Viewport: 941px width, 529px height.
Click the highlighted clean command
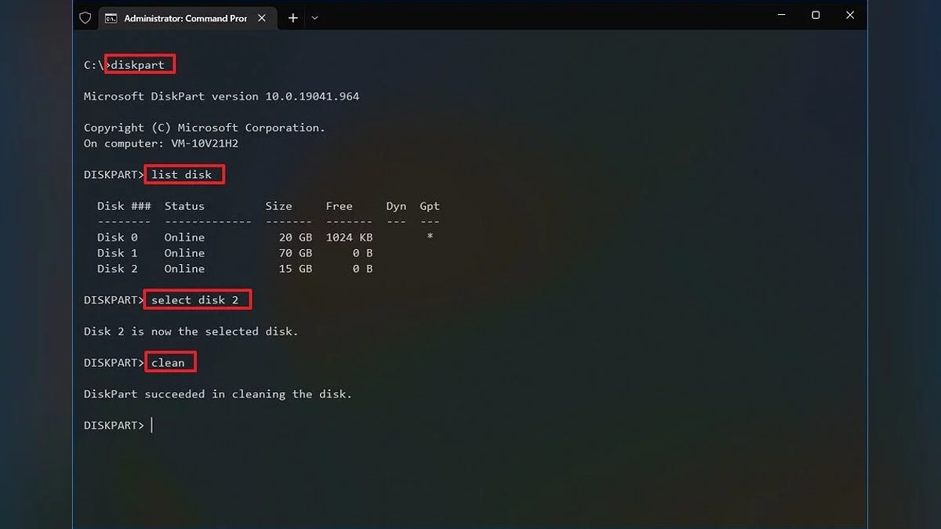(169, 363)
